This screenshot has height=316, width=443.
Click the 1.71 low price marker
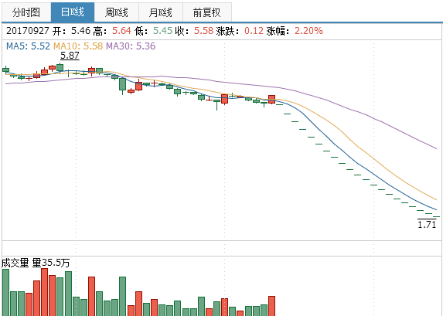[427, 225]
